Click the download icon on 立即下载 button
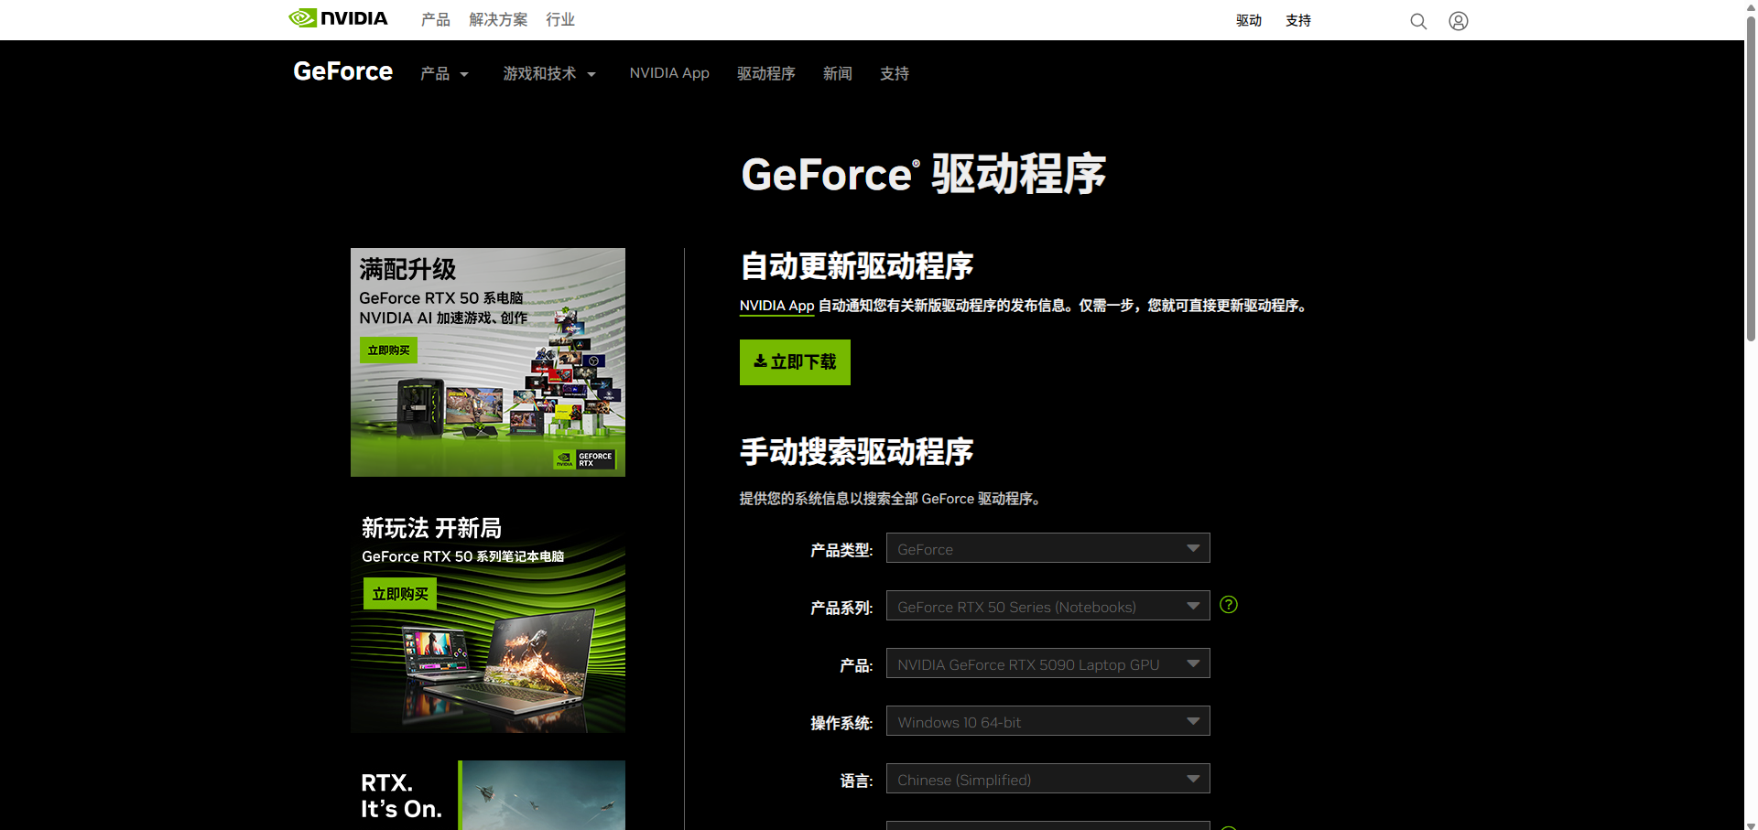 pos(760,361)
